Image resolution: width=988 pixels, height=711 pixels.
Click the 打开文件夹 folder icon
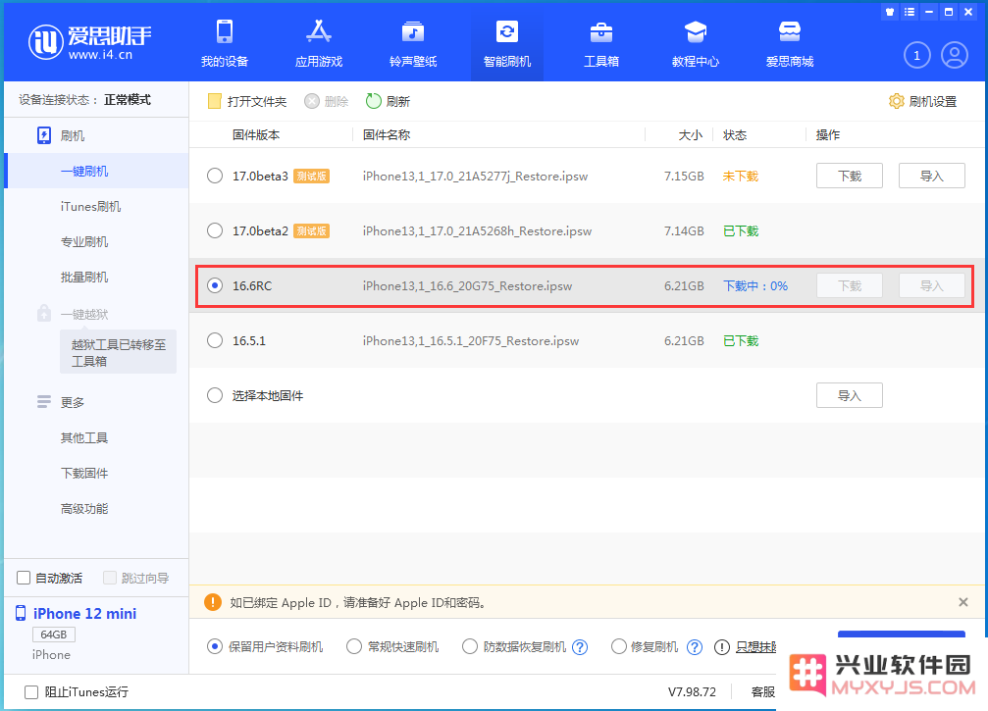(214, 101)
